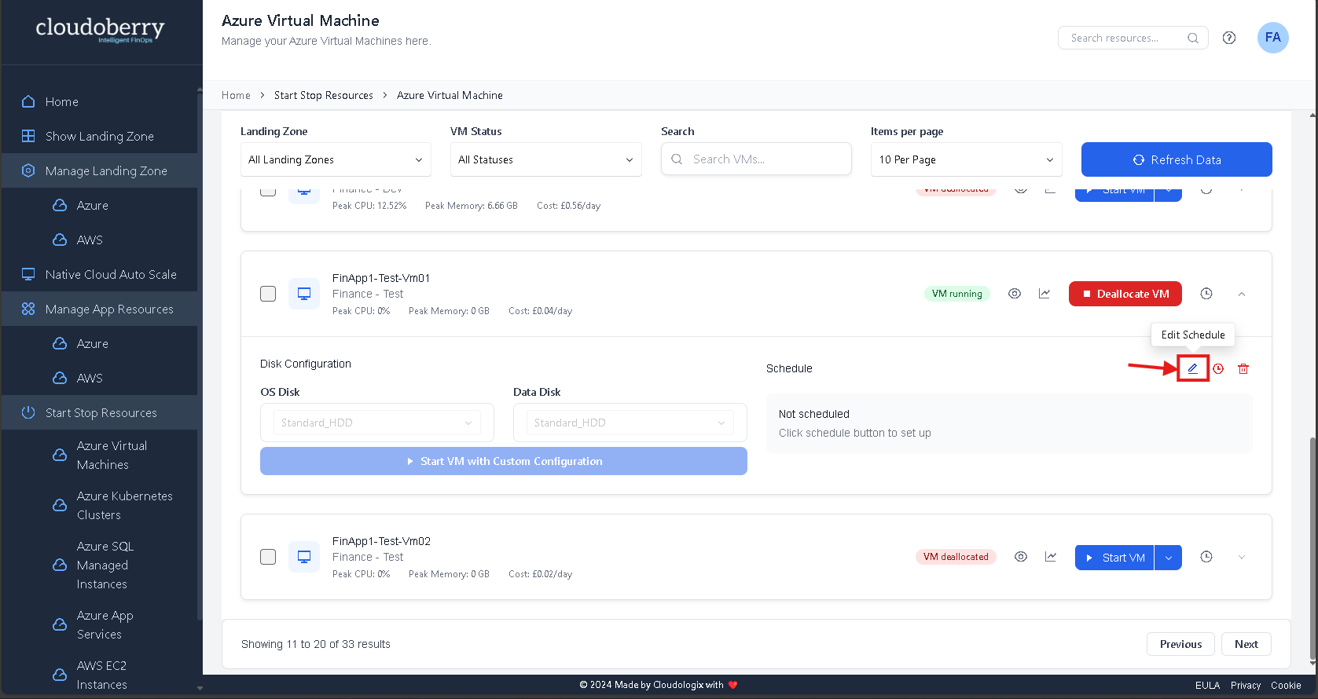The width and height of the screenshot is (1318, 699).
Task: Click the VM running status badge
Action: click(956, 294)
